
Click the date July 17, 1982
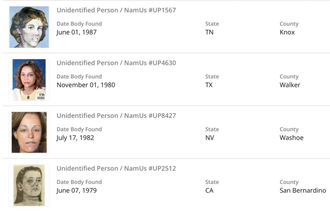pyautogui.click(x=75, y=138)
